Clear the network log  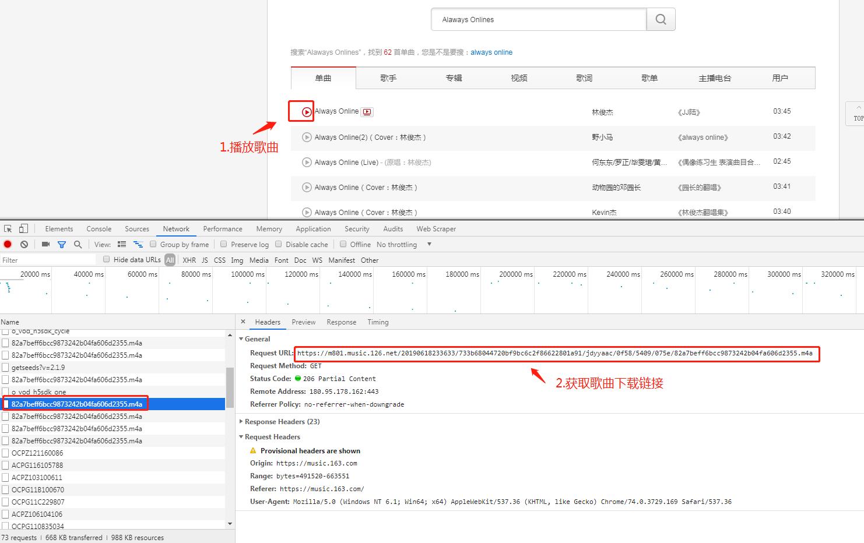(24, 245)
